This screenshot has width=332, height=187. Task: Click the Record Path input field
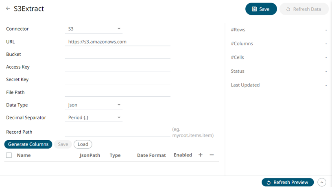click(117, 132)
